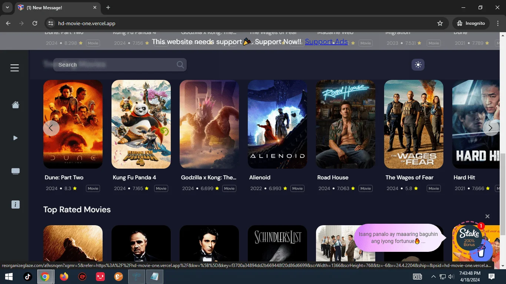Viewport: 506px width, 284px height.
Task: Click the Kung Fu Panda 4 title
Action: [x=134, y=177]
